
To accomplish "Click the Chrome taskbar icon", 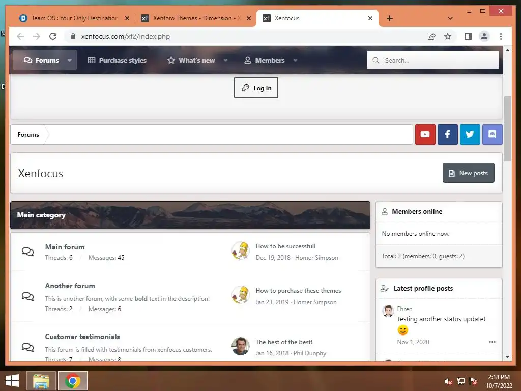I will pos(73,381).
